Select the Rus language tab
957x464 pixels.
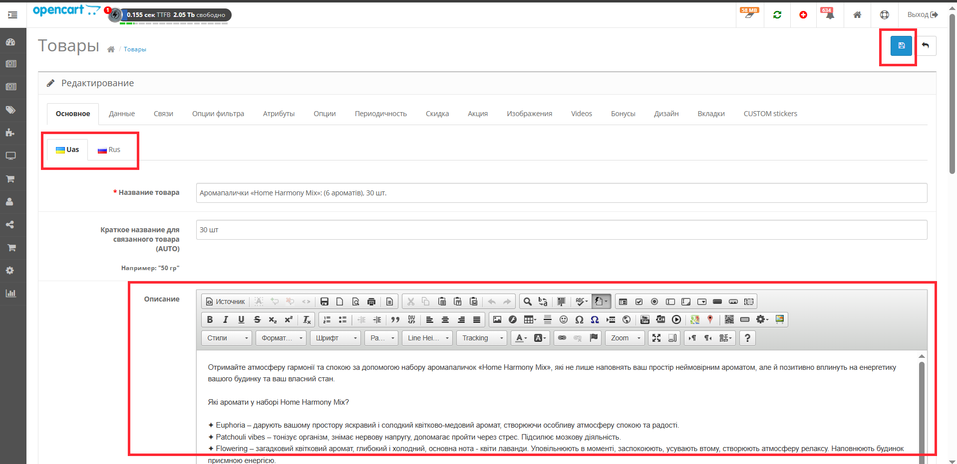[x=109, y=150]
